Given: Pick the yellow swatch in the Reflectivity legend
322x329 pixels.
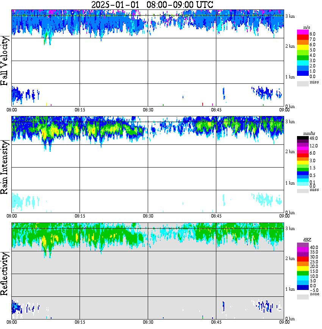Looking at the screenshot, I should click(x=303, y=268).
